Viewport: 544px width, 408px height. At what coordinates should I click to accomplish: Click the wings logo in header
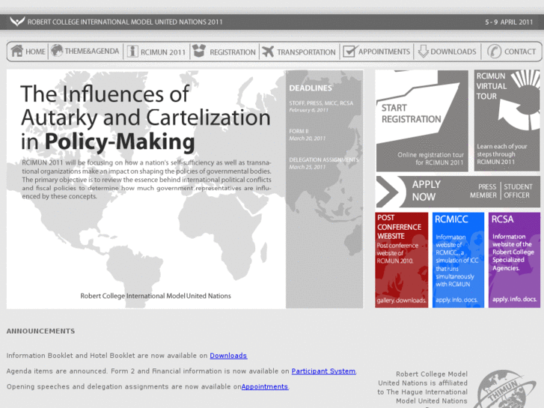[x=16, y=22]
